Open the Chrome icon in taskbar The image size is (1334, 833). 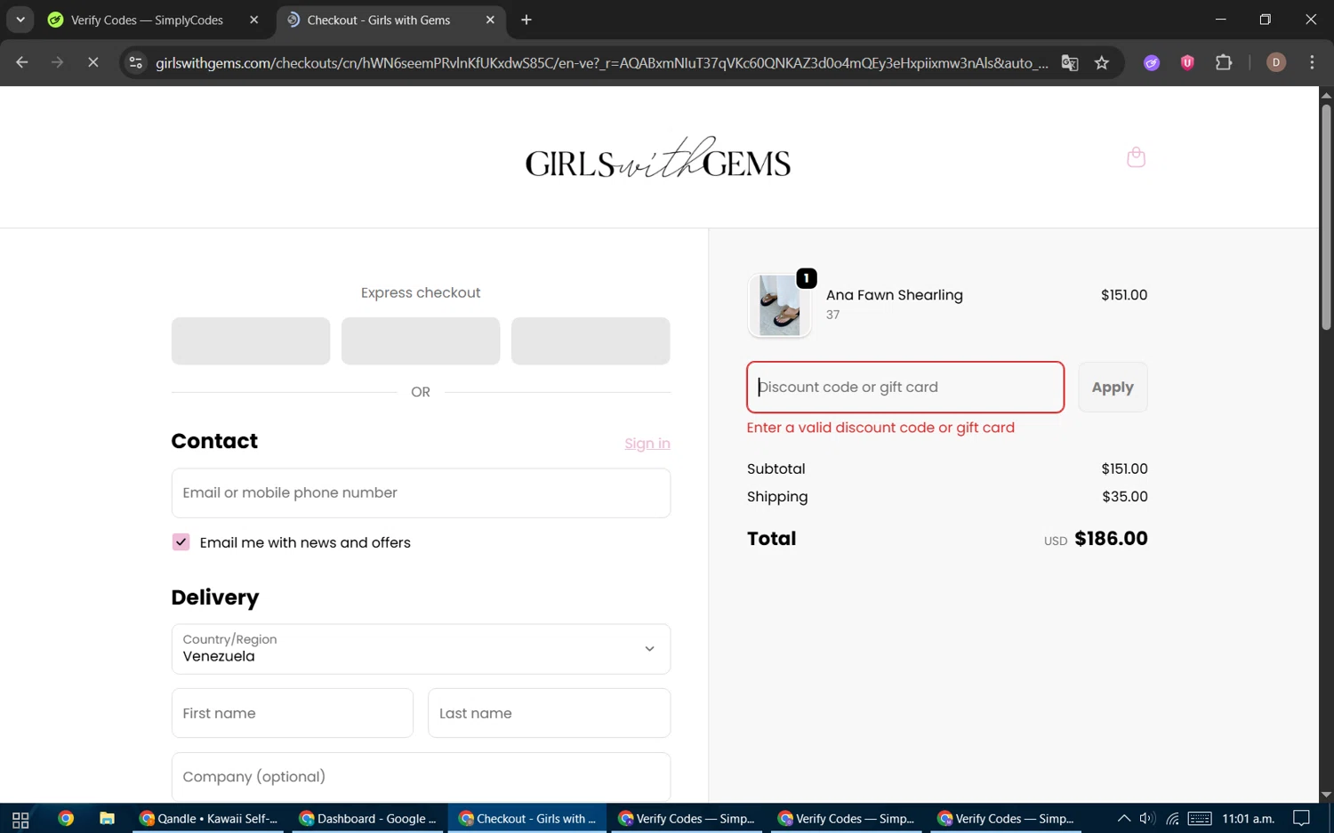tap(66, 819)
